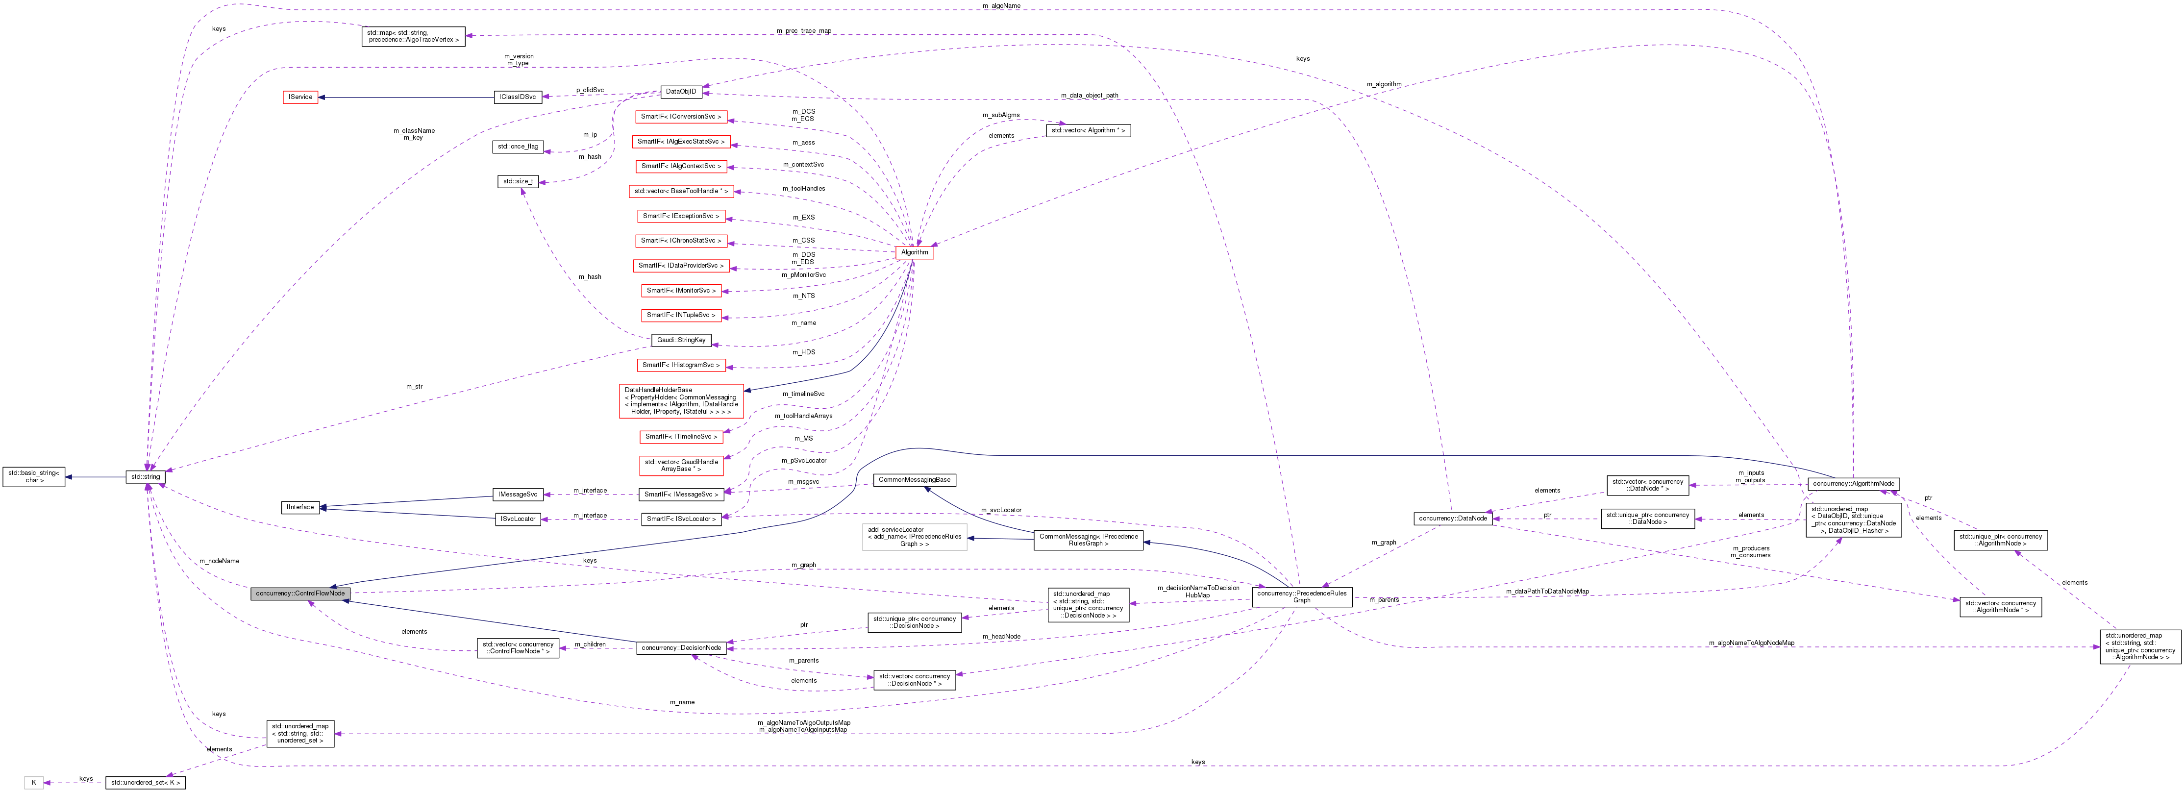2184x792 pixels.
Task: Select the SmartIF< IMessageSvc > box
Action: tap(682, 495)
